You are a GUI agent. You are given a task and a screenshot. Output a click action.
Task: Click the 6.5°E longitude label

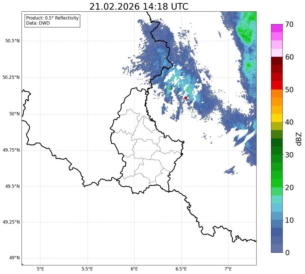click(x=181, y=269)
